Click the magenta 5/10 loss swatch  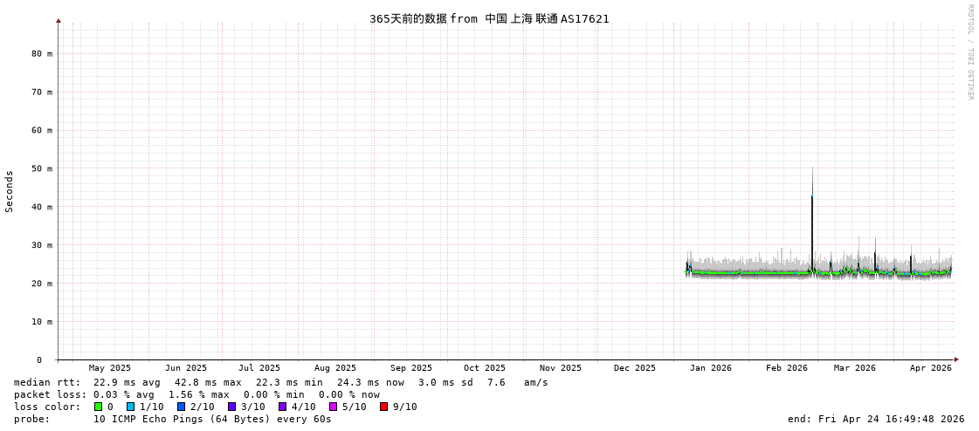(333, 407)
